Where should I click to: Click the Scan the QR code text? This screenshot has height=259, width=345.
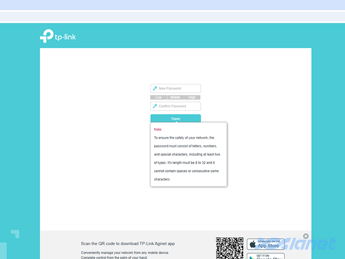[128, 244]
